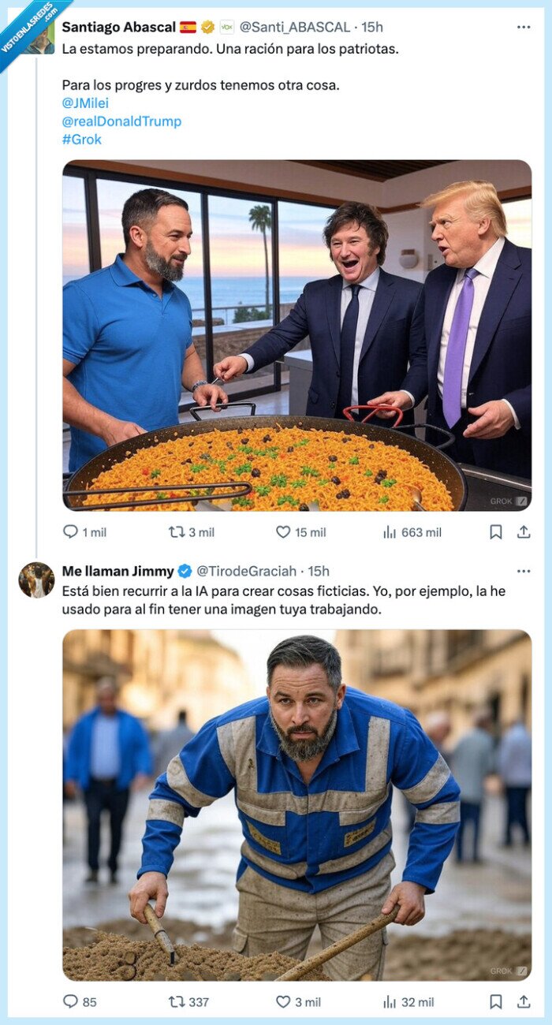Open the more options menu on Abascal's tweet
This screenshot has width=552, height=1025.
(x=523, y=25)
